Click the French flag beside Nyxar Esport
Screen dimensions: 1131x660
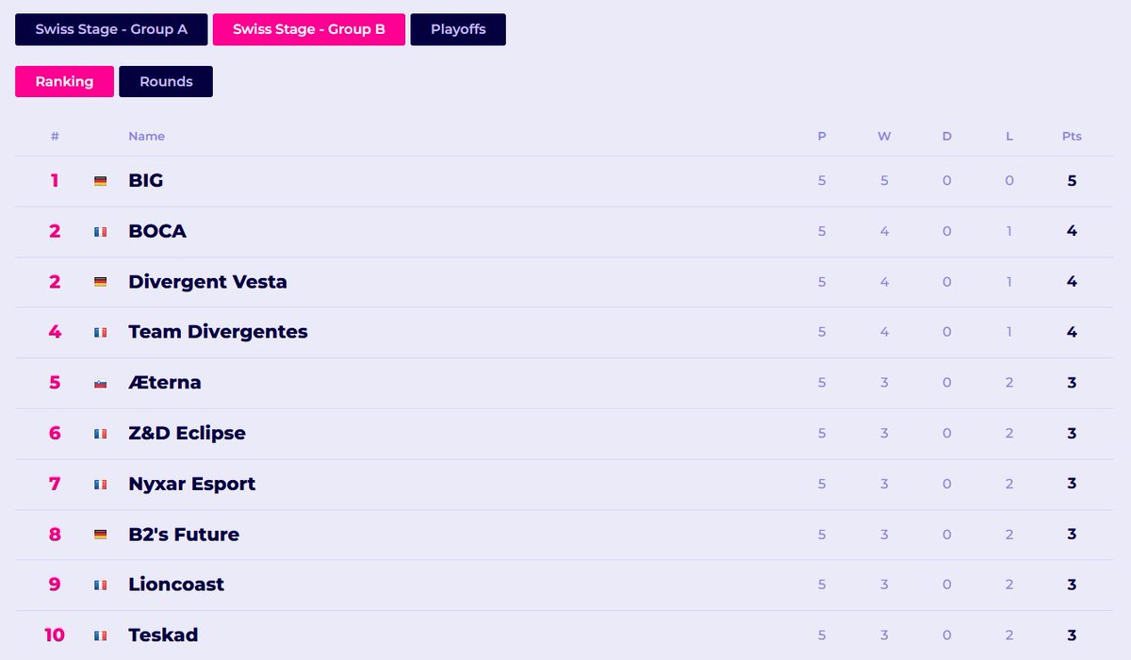pos(100,485)
